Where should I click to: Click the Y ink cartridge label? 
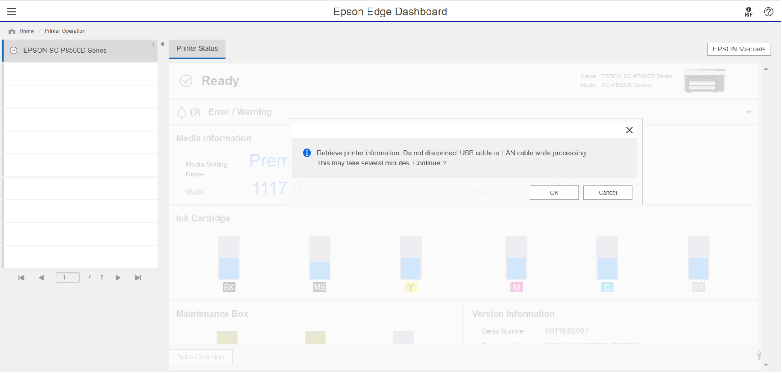coord(411,288)
